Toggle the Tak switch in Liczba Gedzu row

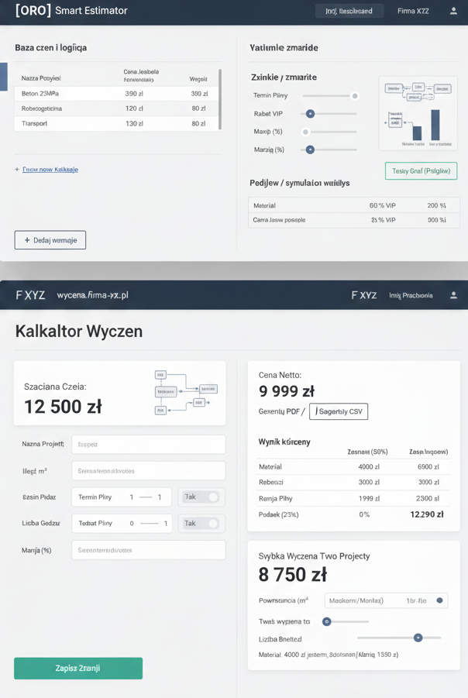pos(201,524)
